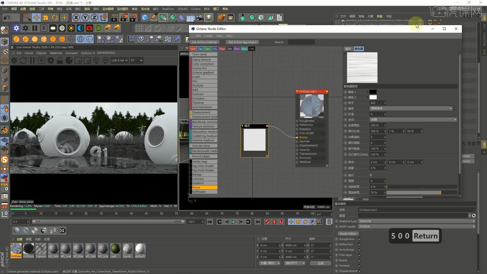Click Get Active material button
The width and height of the screenshot is (487, 274).
[x=204, y=42]
